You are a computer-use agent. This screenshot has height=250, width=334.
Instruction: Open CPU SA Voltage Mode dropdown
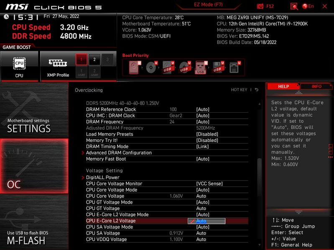(203, 227)
